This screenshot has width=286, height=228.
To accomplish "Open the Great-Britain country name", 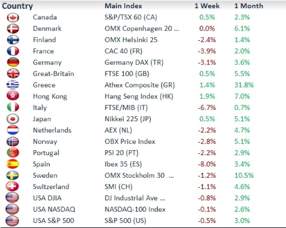I will (53, 73).
